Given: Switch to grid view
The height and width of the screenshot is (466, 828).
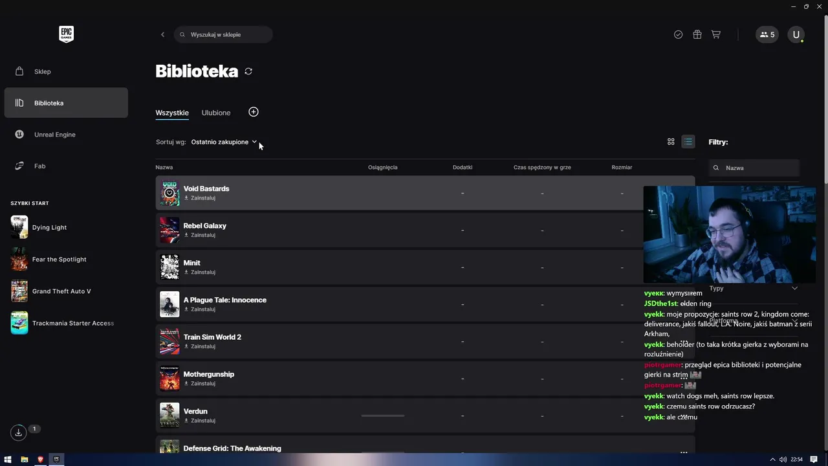Looking at the screenshot, I should coord(671,142).
